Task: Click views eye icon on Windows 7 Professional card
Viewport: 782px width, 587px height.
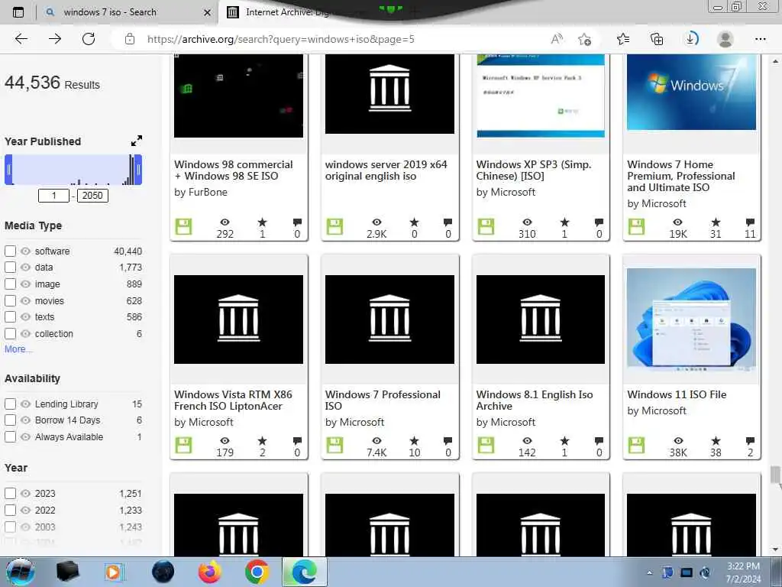Action: point(376,441)
